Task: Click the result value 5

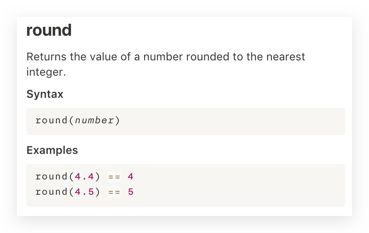Action: point(131,192)
